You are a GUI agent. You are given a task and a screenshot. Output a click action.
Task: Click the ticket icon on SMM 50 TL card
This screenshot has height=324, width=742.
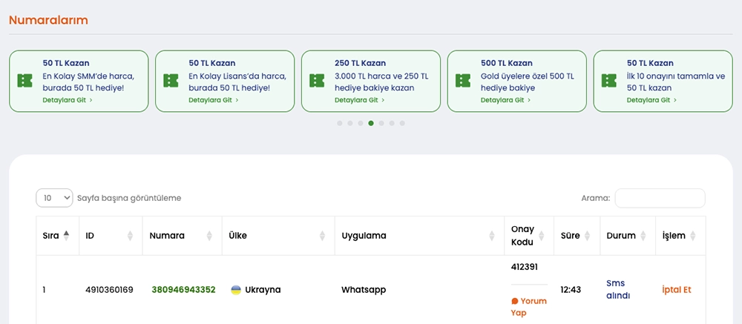(x=25, y=81)
